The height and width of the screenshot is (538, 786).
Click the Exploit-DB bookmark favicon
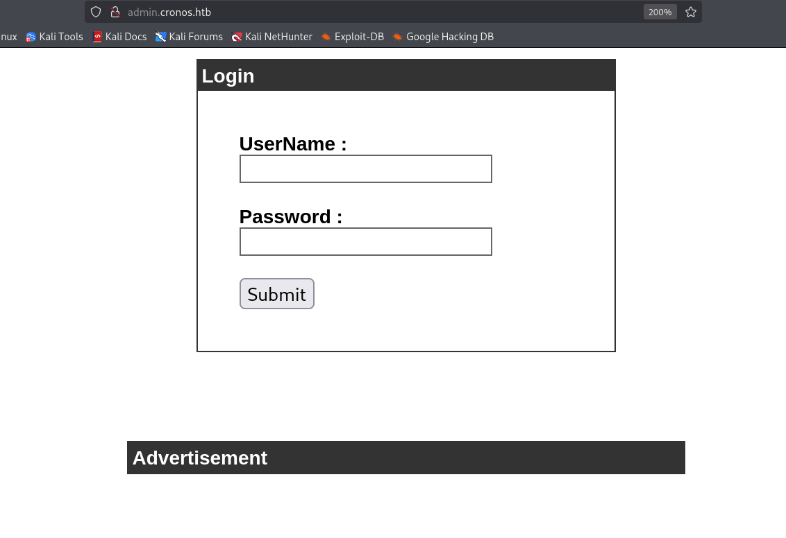pyautogui.click(x=326, y=37)
